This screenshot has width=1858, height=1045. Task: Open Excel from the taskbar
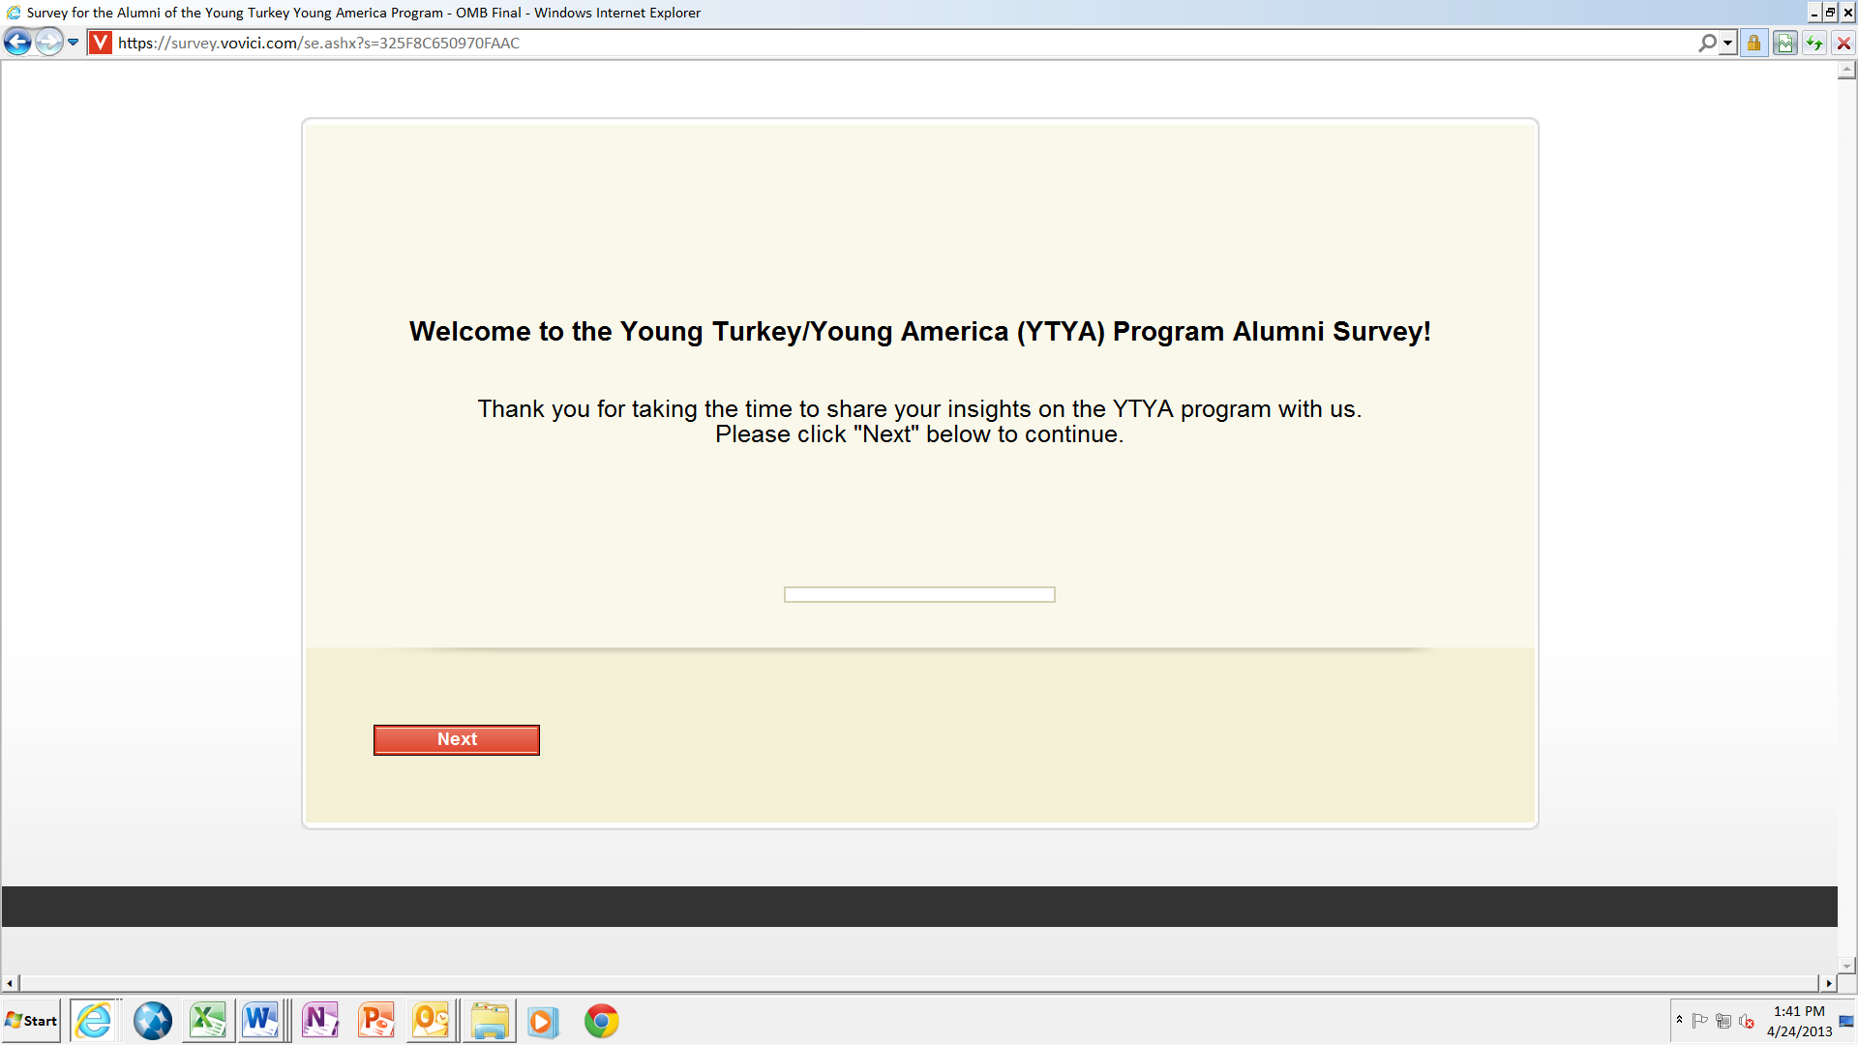pyautogui.click(x=207, y=1021)
